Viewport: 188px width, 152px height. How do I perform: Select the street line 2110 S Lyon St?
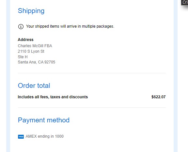point(31,51)
